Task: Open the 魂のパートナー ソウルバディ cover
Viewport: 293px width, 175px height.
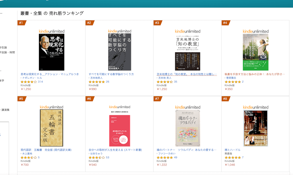Action: point(188,128)
